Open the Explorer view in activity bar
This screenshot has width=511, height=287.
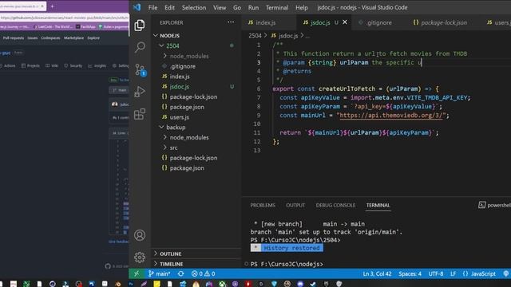click(140, 26)
